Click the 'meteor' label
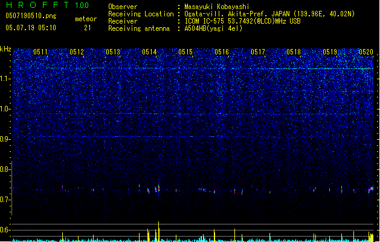 (86, 19)
